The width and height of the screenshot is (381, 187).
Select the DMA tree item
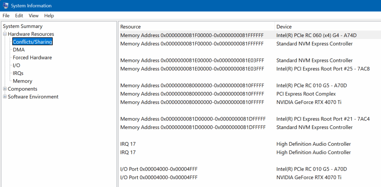(x=19, y=50)
